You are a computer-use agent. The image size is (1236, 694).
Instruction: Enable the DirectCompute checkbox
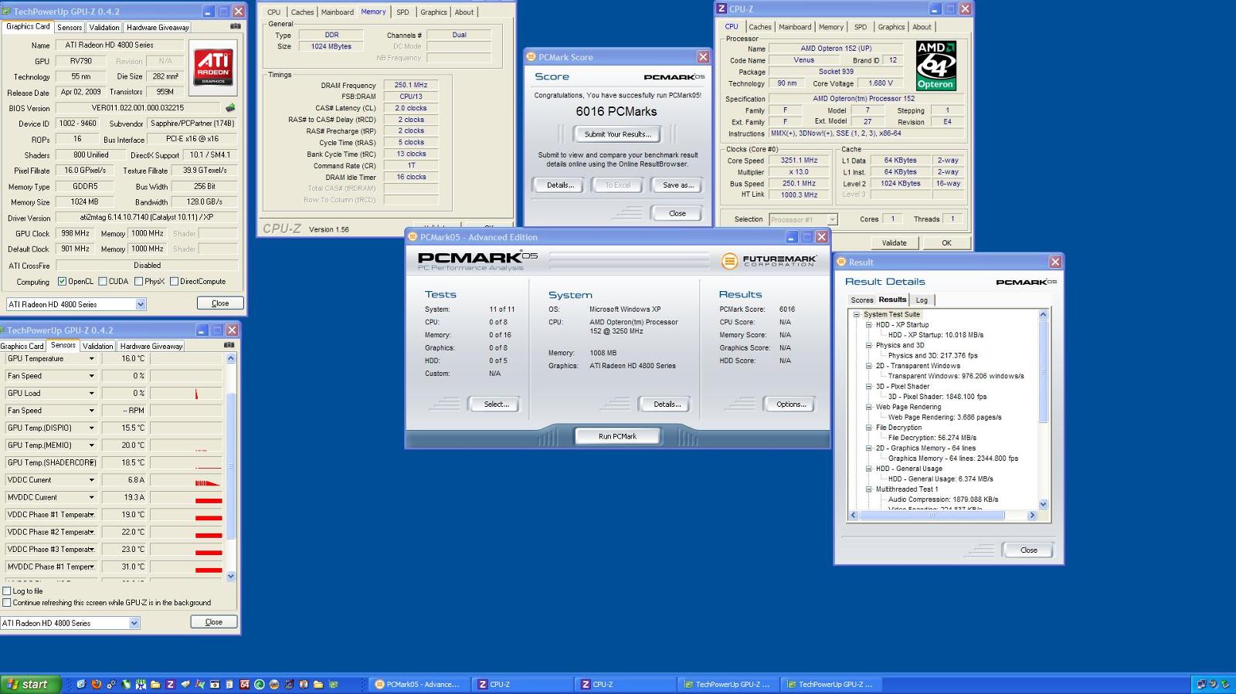(174, 282)
